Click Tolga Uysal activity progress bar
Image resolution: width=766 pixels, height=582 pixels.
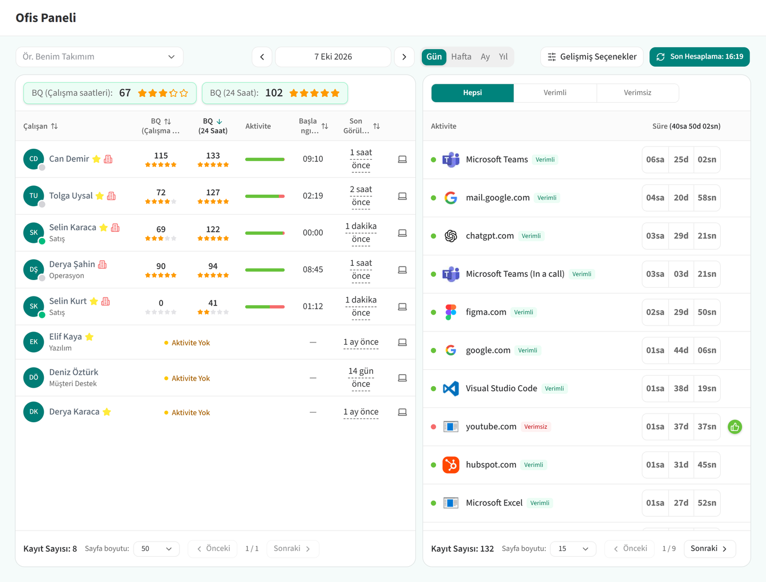(265, 196)
